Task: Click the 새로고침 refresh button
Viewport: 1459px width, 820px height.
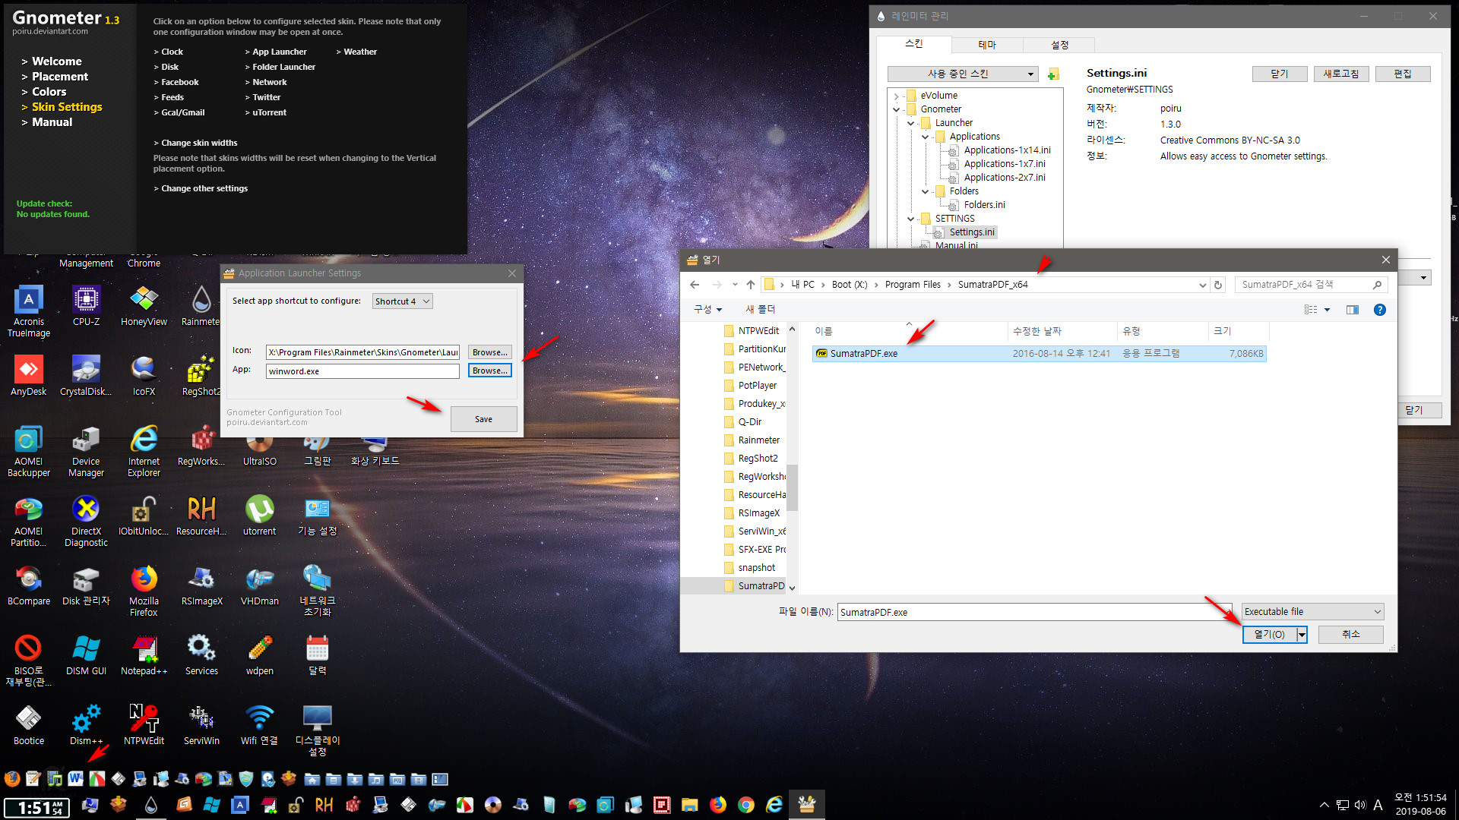Action: pyautogui.click(x=1341, y=74)
